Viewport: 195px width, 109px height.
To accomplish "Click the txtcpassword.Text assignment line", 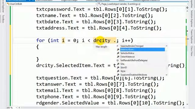I will click(x=102, y=9).
